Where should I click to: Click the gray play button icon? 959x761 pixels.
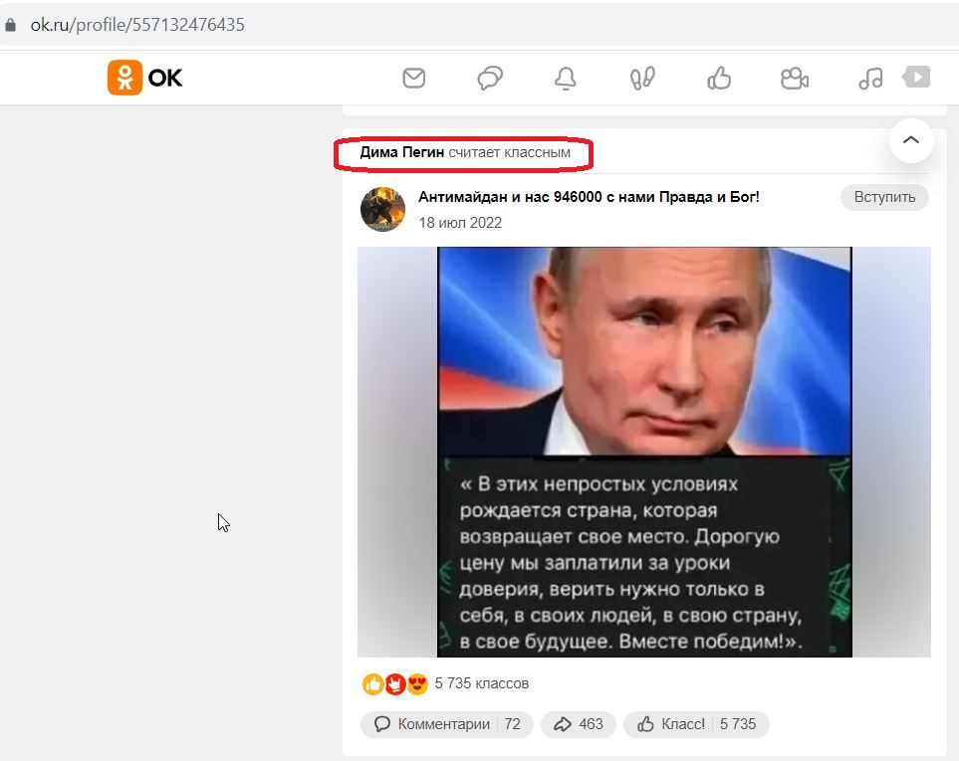(x=916, y=77)
